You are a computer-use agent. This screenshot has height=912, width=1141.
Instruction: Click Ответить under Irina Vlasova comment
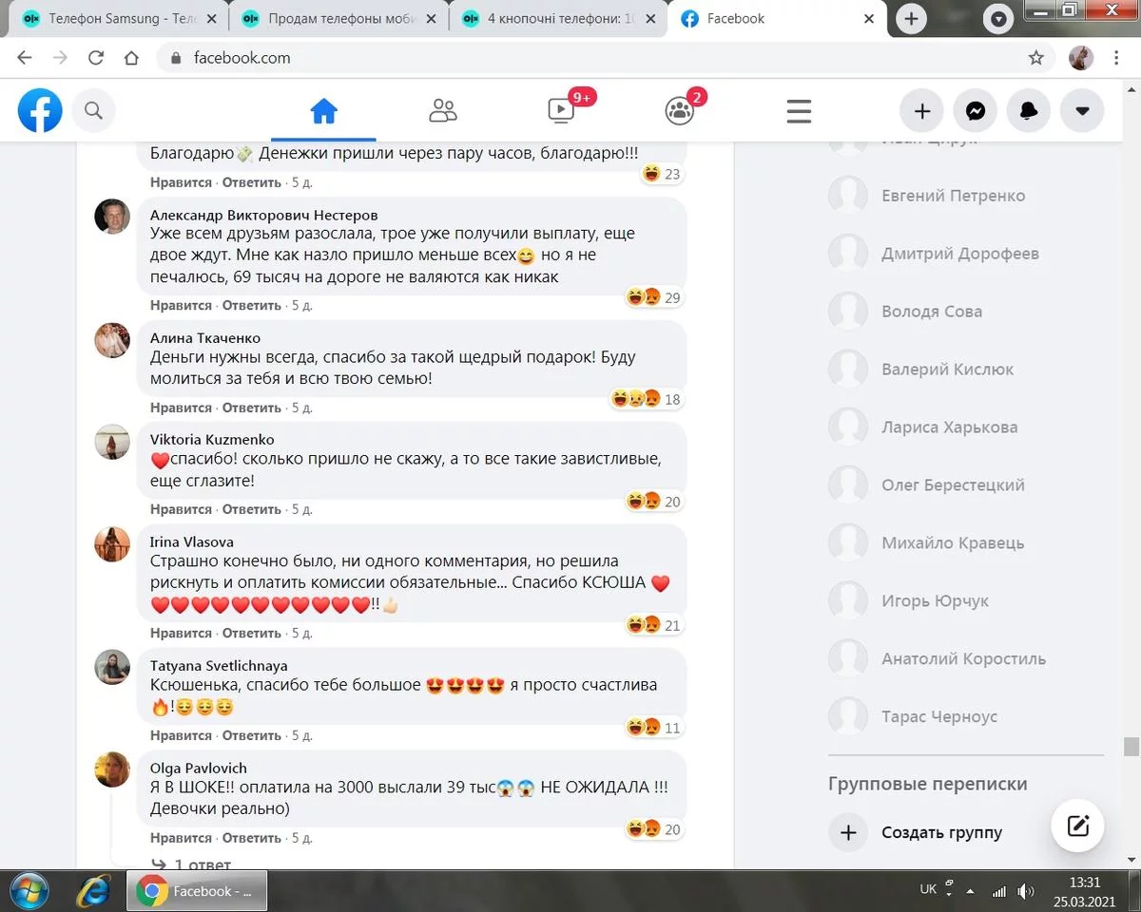[x=252, y=633]
